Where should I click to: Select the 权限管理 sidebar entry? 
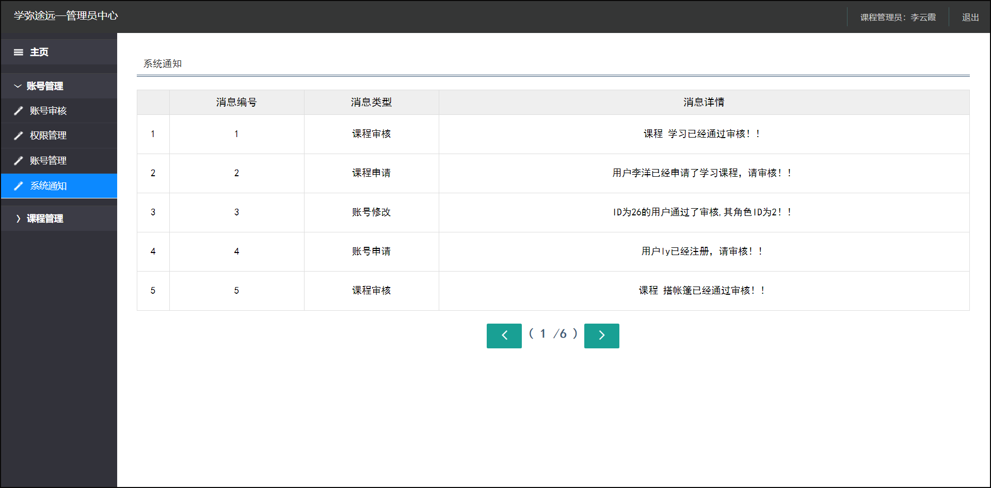[48, 135]
